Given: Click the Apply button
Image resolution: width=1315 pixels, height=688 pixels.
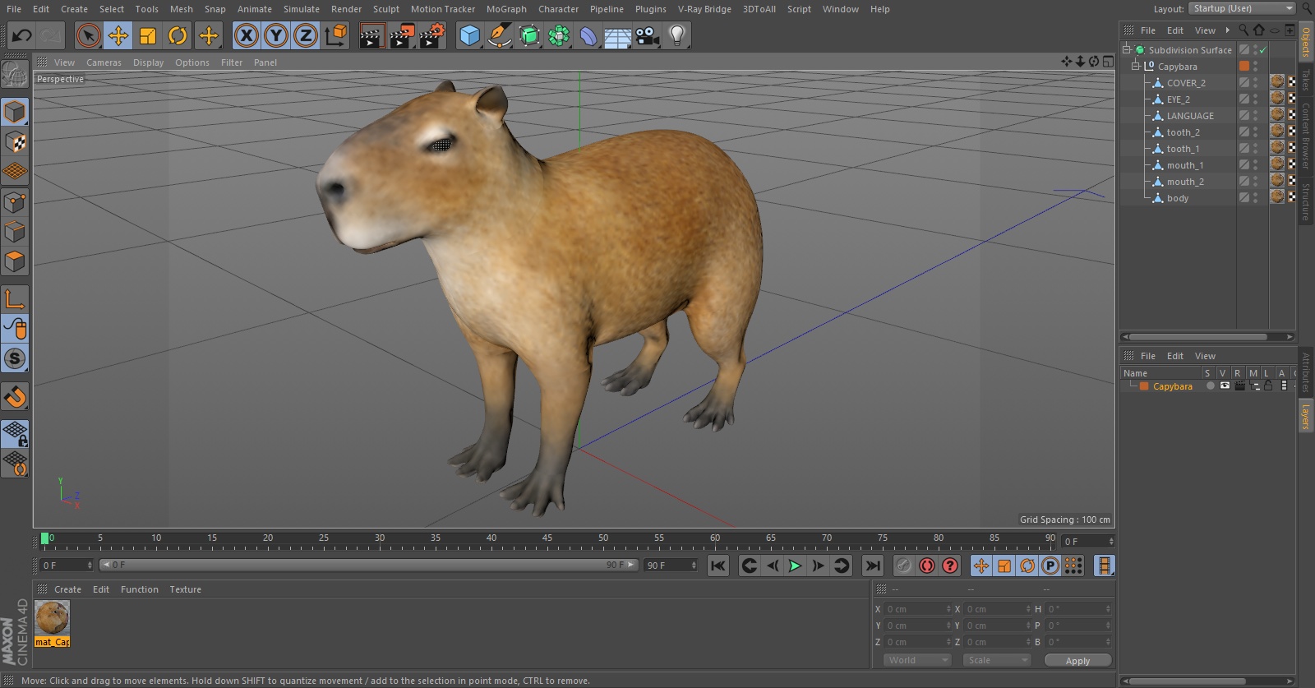Looking at the screenshot, I should coord(1077,661).
